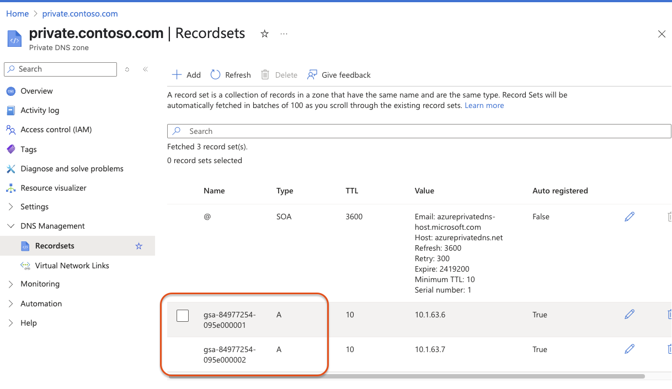The height and width of the screenshot is (389, 672).
Task: Click the sidebar Search field
Action: [x=61, y=69]
